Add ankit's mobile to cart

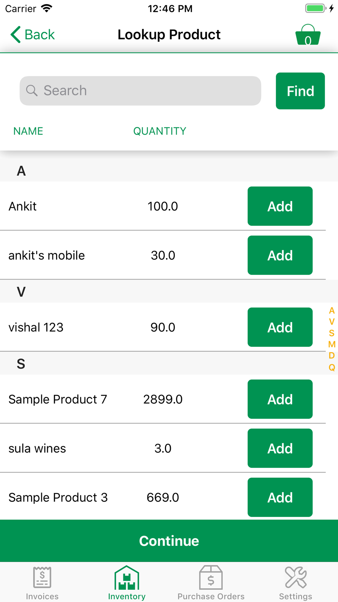[280, 255]
